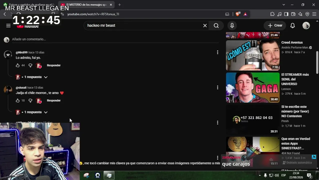Close the El MISTERIO de los mensajes tab
The width and height of the screenshot is (319, 180).
(111, 5)
